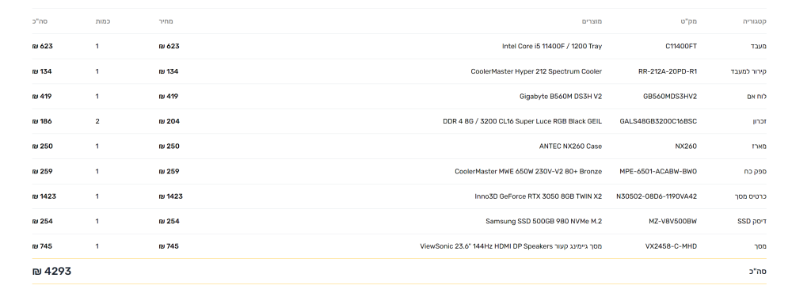
Task: Click SKU RR-212A-20PD-R1
Action: point(667,71)
